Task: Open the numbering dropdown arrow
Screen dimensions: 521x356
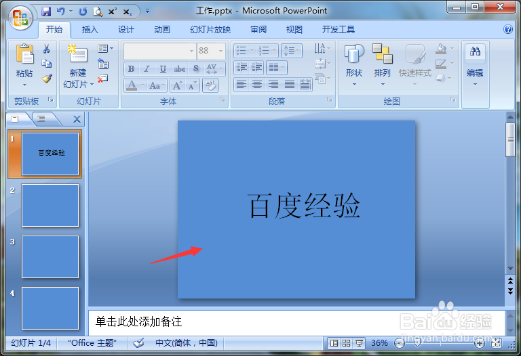Action: tap(275, 50)
